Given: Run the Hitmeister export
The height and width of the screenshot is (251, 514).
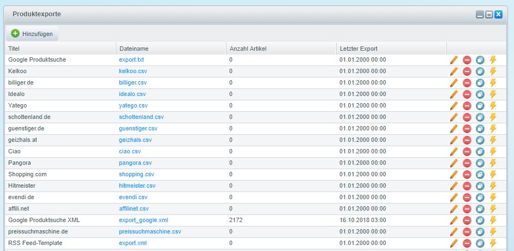Looking at the screenshot, I should tap(493, 186).
